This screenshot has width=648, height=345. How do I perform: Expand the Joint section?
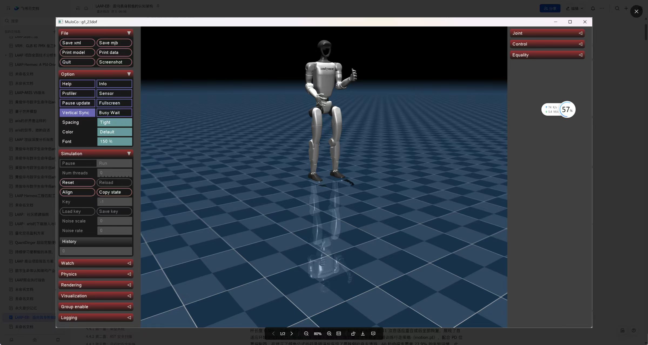(547, 33)
